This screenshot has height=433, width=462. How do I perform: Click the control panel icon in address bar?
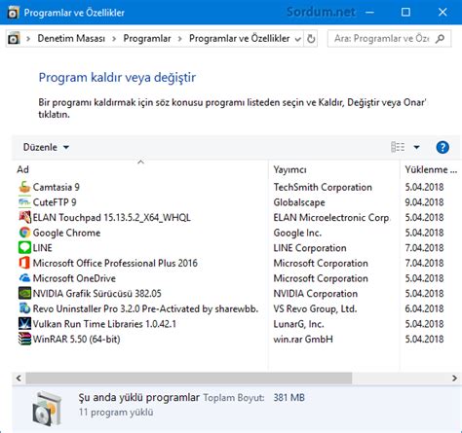click(14, 39)
